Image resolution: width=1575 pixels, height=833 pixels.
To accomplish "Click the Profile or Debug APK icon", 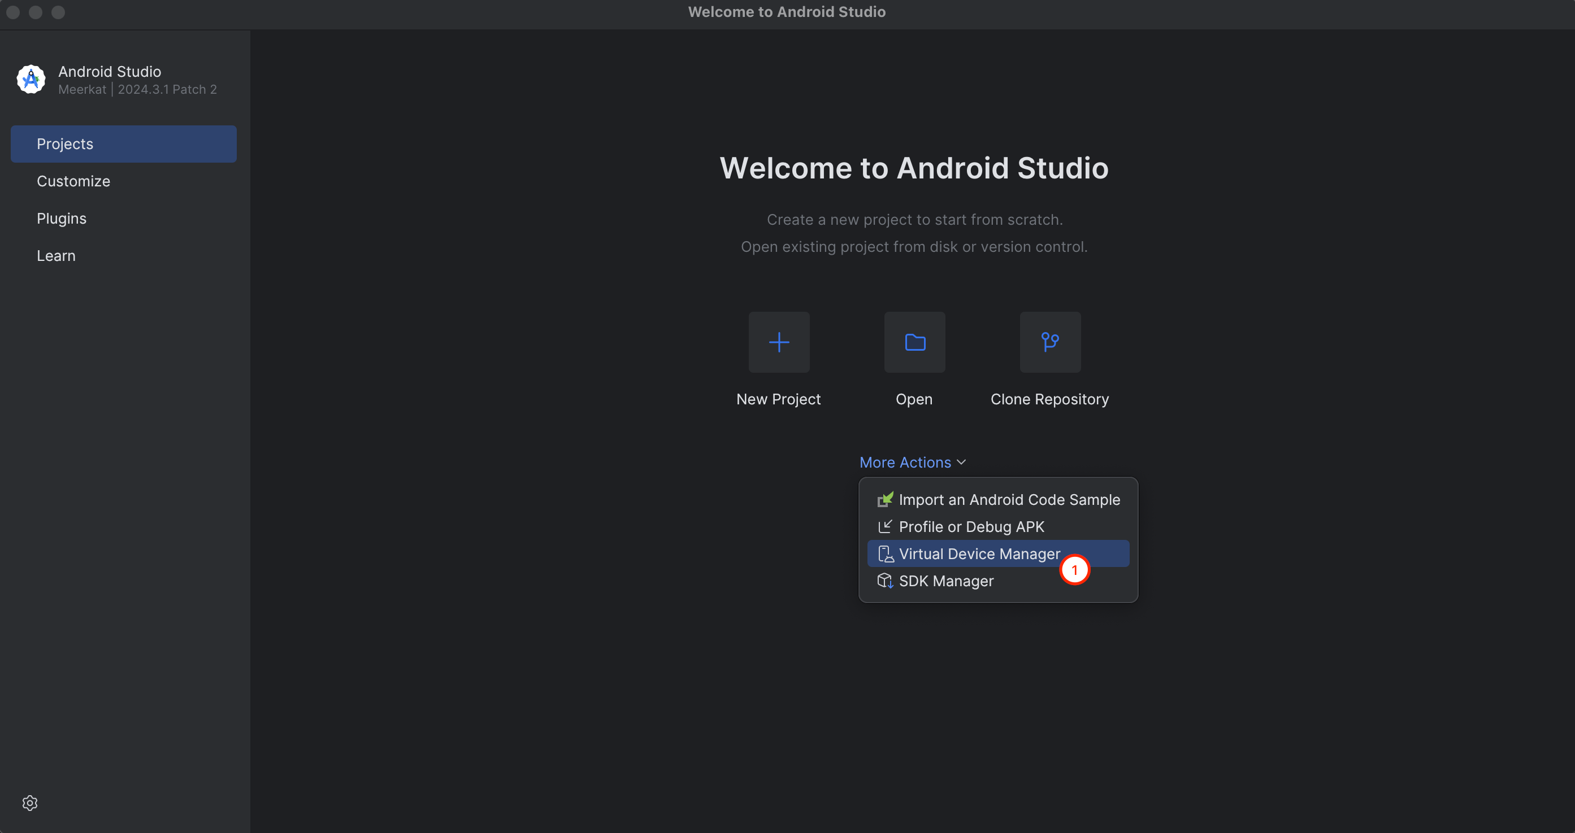I will pos(885,527).
